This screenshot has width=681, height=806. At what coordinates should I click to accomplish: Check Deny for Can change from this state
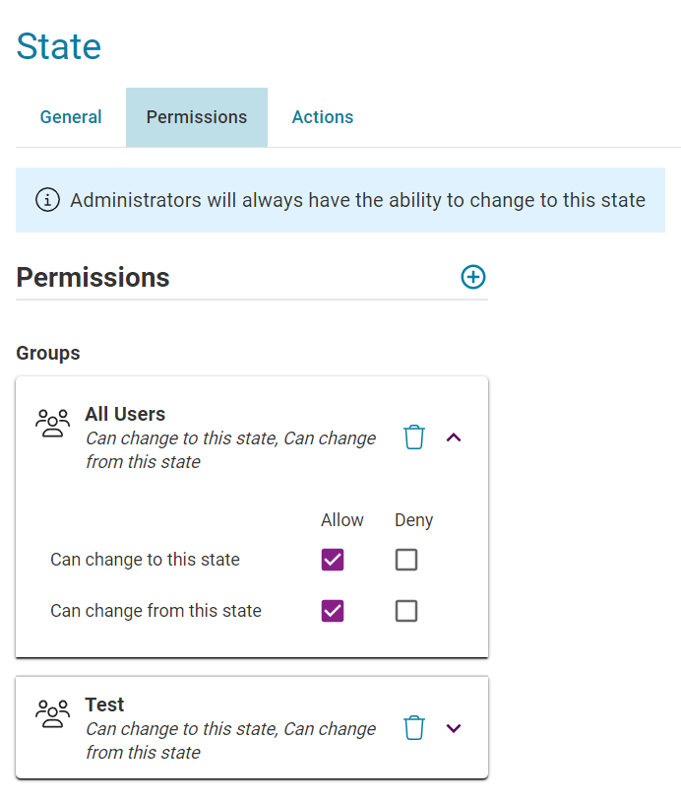coord(406,611)
